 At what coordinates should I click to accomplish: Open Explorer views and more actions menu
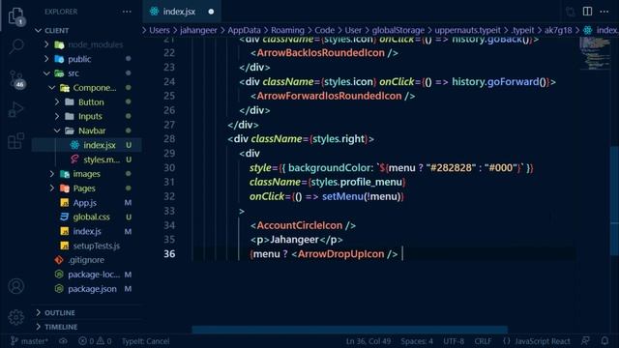point(127,12)
